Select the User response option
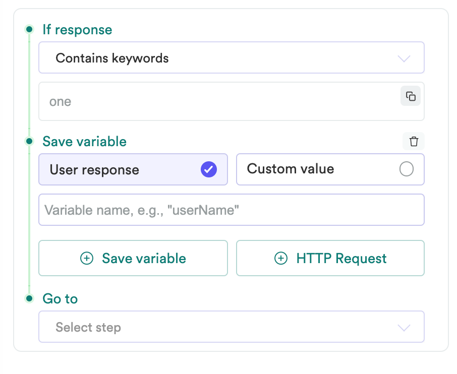 133,169
